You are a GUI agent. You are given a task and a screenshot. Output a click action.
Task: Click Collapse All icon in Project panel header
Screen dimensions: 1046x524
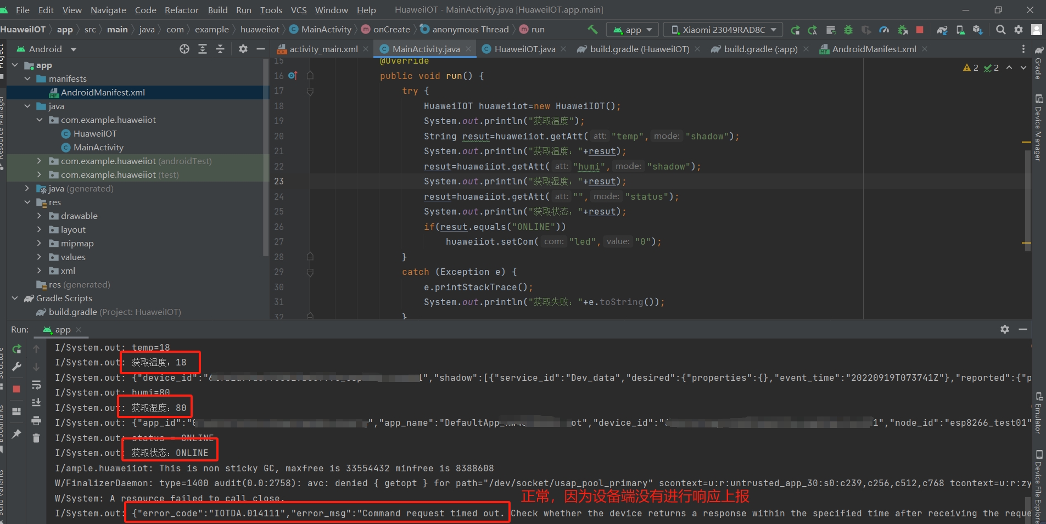click(220, 49)
